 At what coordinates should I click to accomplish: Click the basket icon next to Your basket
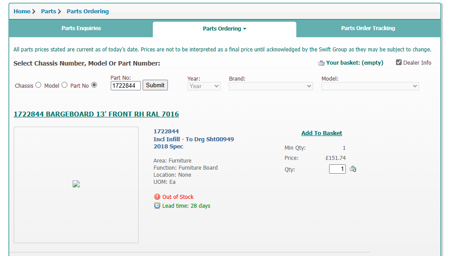tap(321, 63)
